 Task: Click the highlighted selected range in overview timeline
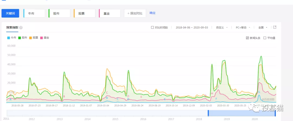(x=242, y=113)
